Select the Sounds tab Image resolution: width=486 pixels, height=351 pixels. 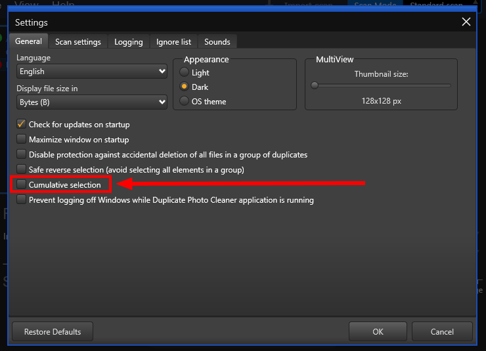click(217, 42)
